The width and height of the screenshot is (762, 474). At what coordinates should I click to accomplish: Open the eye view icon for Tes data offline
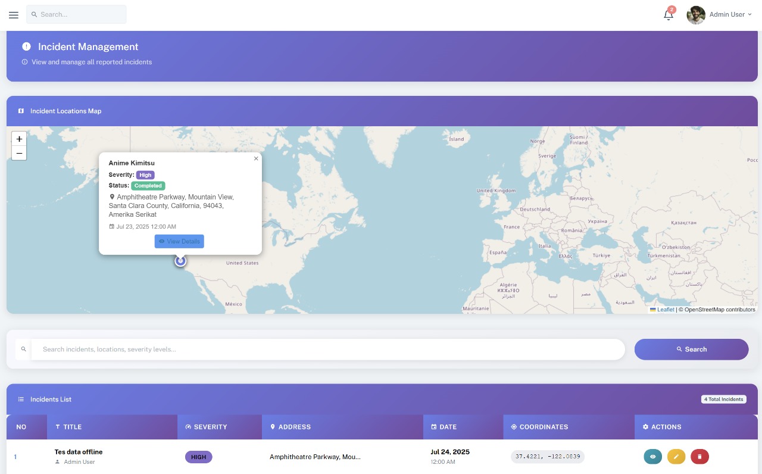coord(653,456)
